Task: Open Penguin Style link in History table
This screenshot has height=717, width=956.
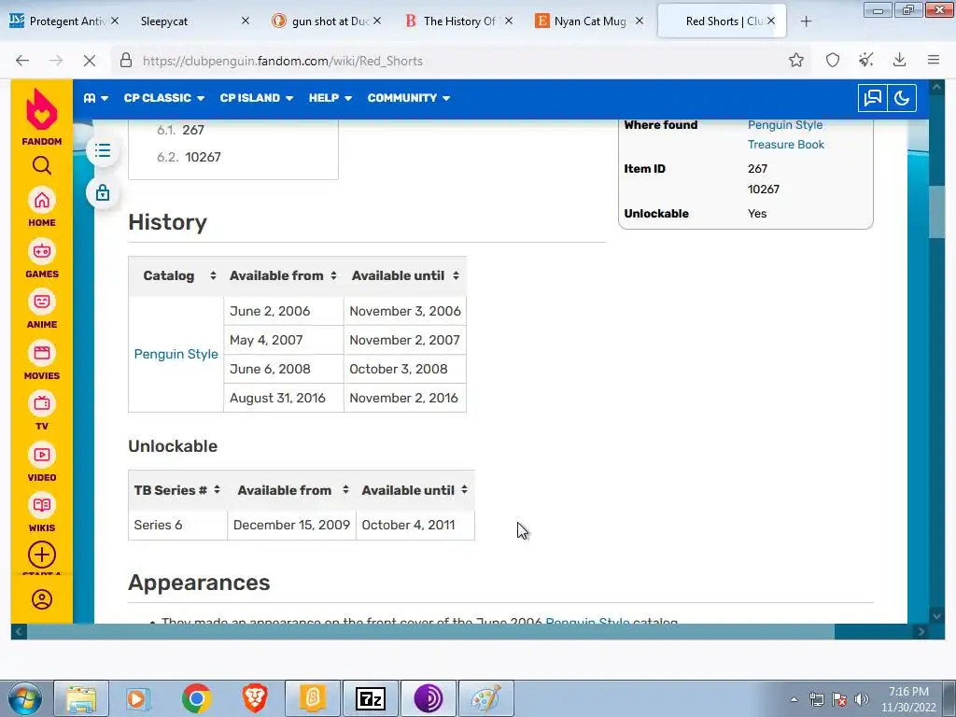Action: coord(176,354)
